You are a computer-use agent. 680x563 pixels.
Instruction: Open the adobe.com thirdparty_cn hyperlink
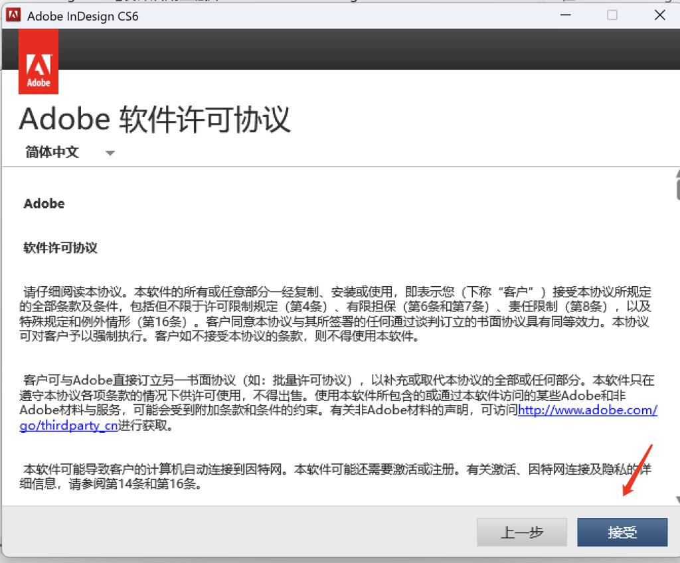587,410
